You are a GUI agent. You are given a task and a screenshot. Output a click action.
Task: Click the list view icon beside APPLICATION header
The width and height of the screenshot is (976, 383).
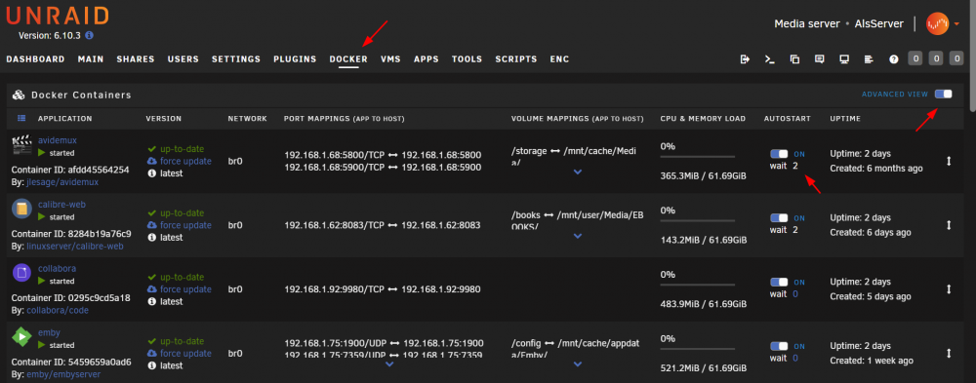[21, 118]
